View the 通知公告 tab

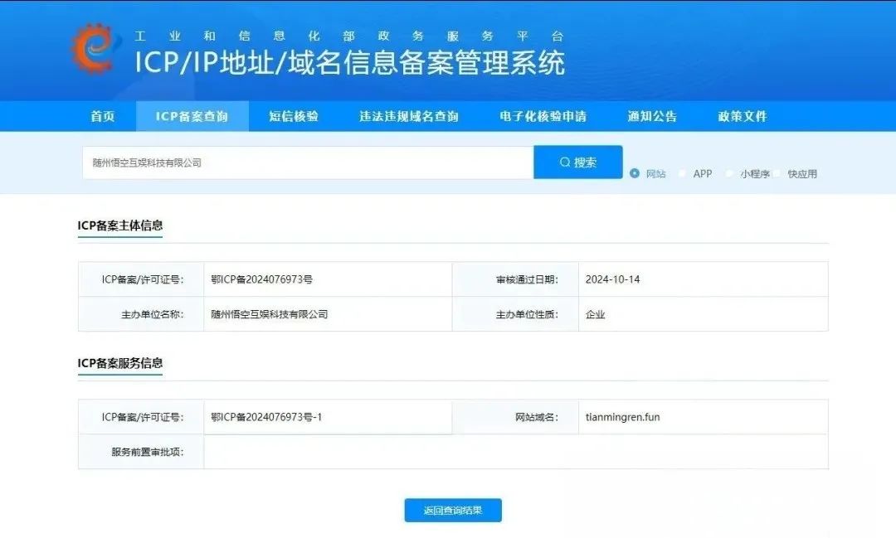[652, 117]
